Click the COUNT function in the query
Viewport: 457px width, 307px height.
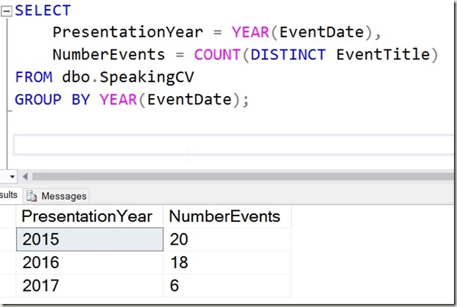pyautogui.click(x=217, y=55)
